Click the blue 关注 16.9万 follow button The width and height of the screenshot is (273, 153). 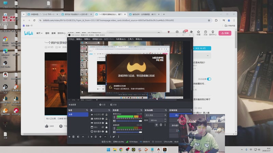pyautogui.click(x=202, y=48)
